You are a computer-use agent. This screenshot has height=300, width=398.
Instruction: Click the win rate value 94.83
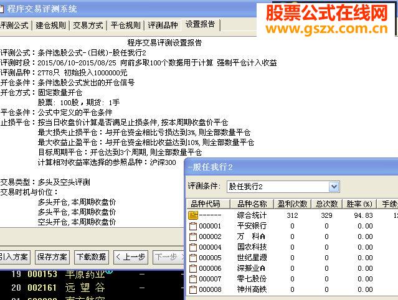coord(363,215)
